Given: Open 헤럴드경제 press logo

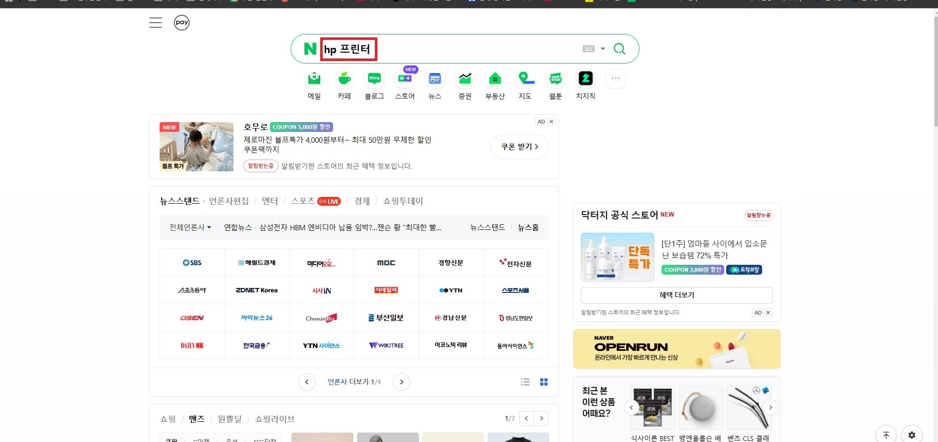Looking at the screenshot, I should [x=257, y=263].
